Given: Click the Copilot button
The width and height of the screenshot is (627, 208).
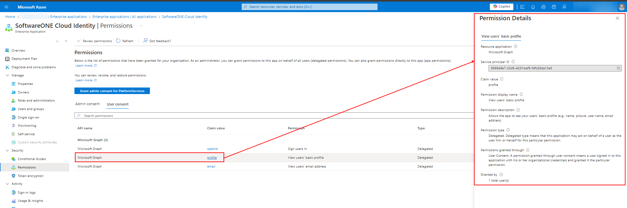Looking at the screenshot, I should click(x=501, y=7).
